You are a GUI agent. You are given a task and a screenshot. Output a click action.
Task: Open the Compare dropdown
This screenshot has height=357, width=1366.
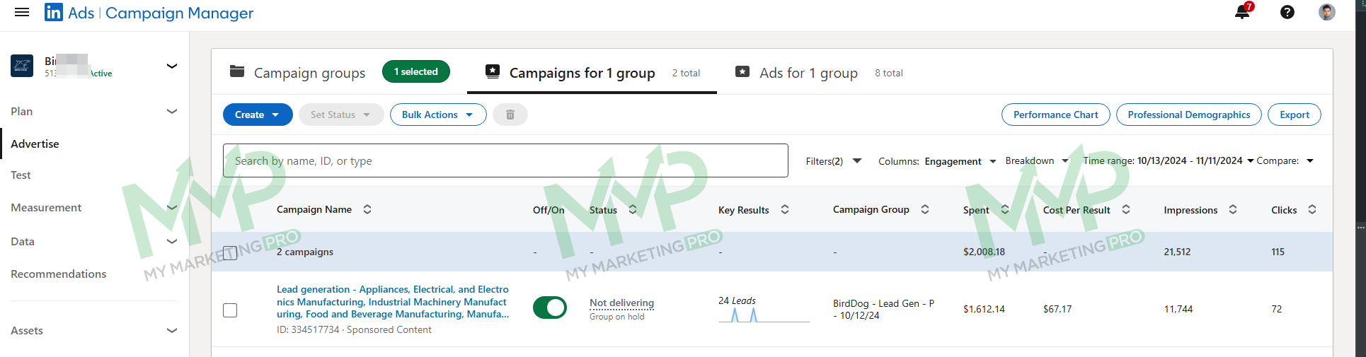(1285, 161)
